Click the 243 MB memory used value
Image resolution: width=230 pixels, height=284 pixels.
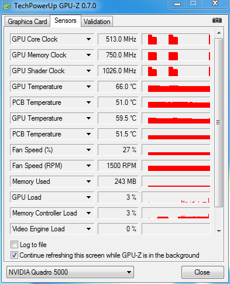(118, 182)
